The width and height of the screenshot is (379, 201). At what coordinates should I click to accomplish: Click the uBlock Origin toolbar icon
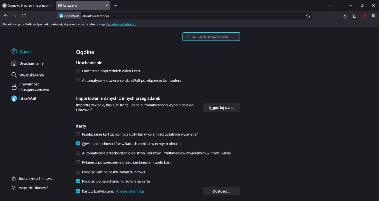(364, 16)
